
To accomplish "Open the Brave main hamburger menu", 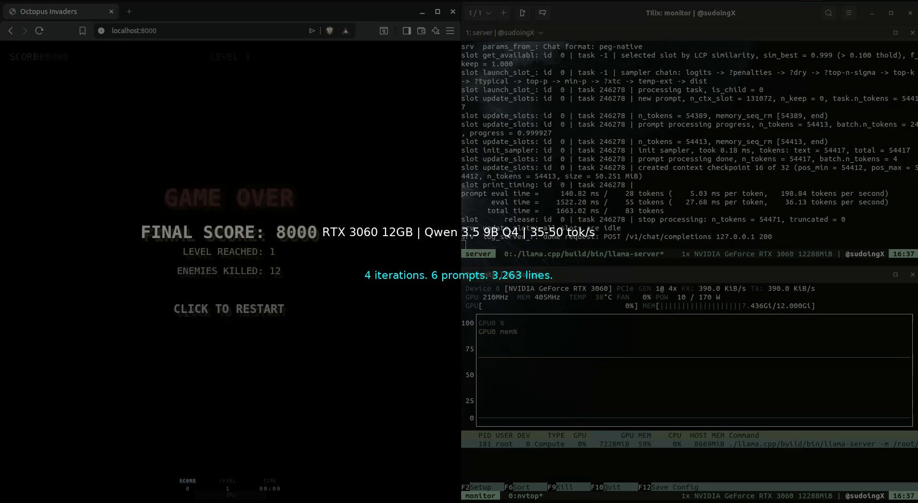I will click(450, 31).
